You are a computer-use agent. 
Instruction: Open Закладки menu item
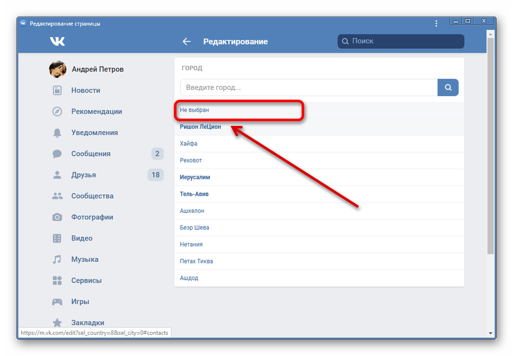pos(88,323)
